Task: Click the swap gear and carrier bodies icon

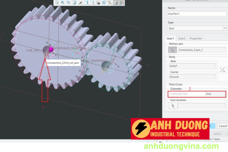Action: [222, 70]
